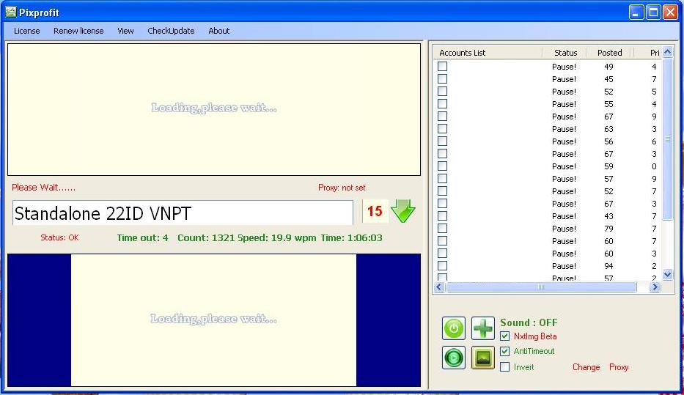The image size is (684, 395).
Task: Sort by Posted column header
Action: [x=609, y=53]
